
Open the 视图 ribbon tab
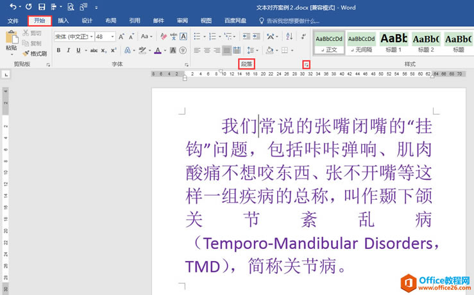tap(206, 20)
